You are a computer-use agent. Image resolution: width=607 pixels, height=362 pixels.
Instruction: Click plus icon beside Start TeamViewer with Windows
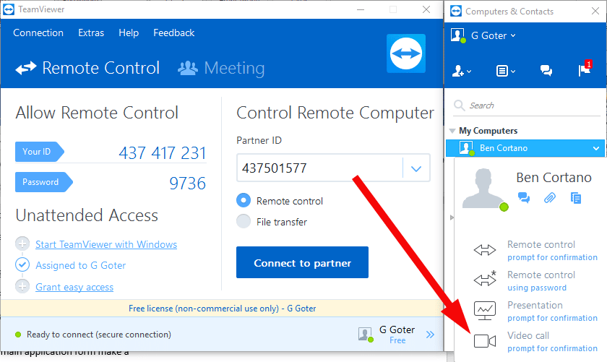22,244
